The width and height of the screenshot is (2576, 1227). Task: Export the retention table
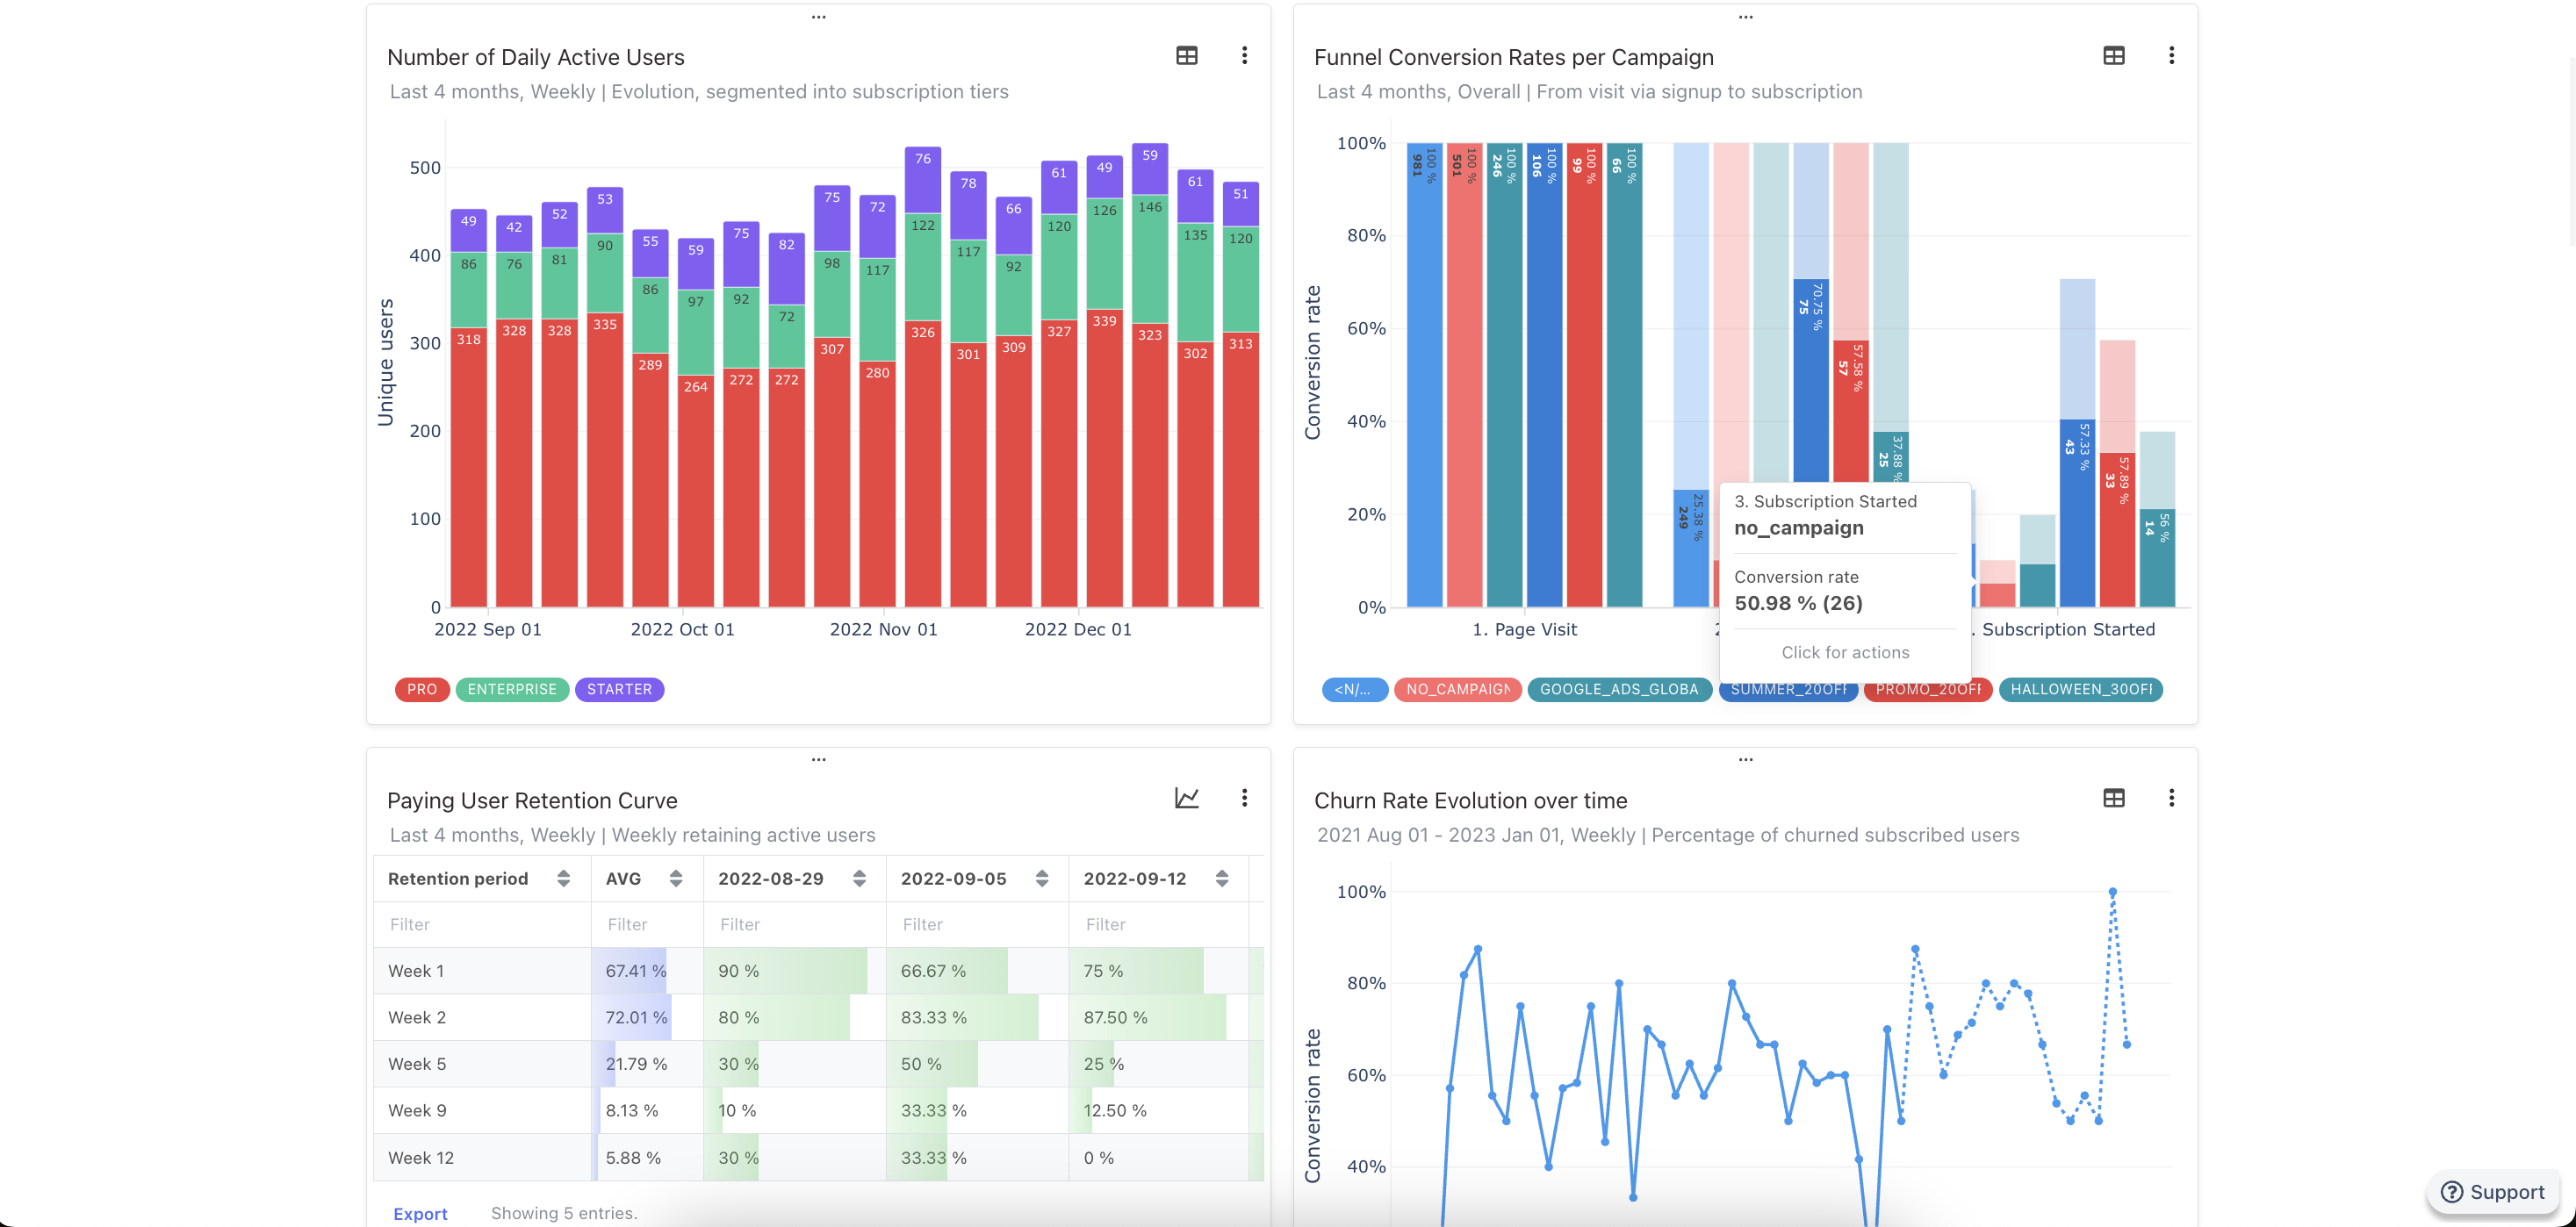coord(420,1213)
